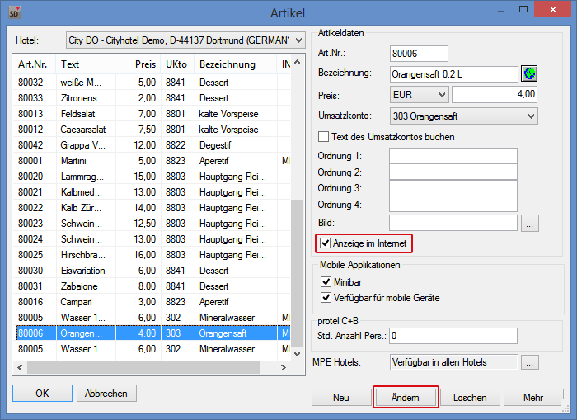The height and width of the screenshot is (420, 577).
Task: Sort list by Preis column header
Action: pyautogui.click(x=145, y=64)
